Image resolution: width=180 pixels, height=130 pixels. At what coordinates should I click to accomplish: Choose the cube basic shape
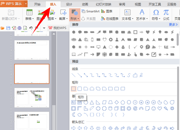116,108
